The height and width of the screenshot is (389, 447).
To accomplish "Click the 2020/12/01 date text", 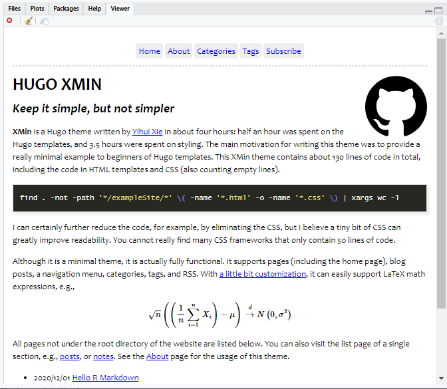I will pyautogui.click(x=52, y=378).
